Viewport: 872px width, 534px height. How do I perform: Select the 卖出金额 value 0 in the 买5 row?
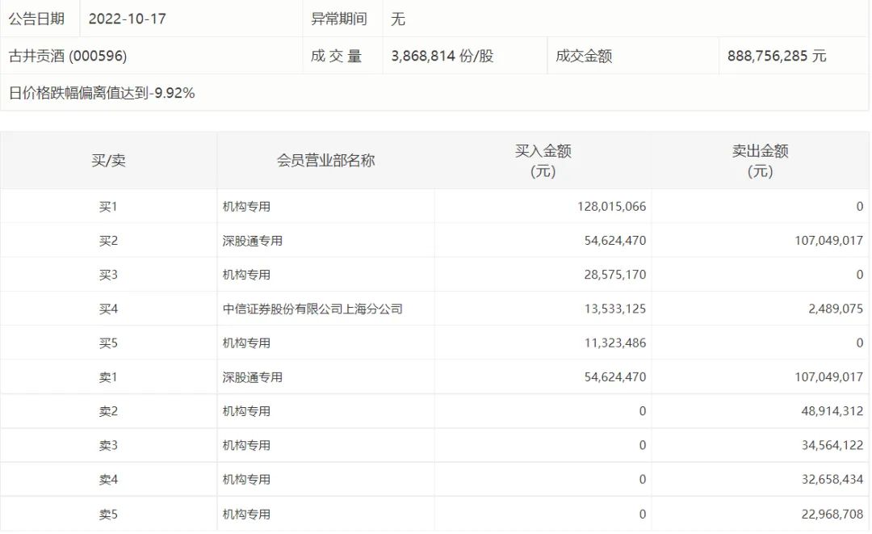[860, 343]
